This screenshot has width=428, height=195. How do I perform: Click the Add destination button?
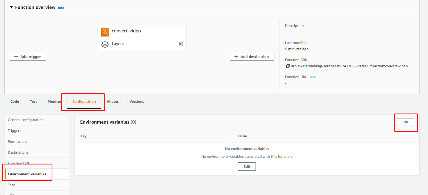point(252,57)
